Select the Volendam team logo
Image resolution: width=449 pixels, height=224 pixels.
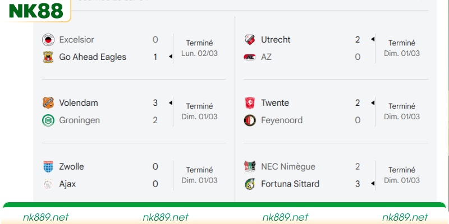pos(48,103)
